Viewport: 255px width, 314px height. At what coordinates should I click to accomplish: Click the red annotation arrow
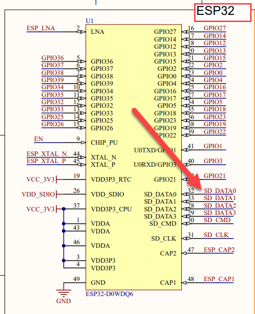pyautogui.click(x=168, y=149)
